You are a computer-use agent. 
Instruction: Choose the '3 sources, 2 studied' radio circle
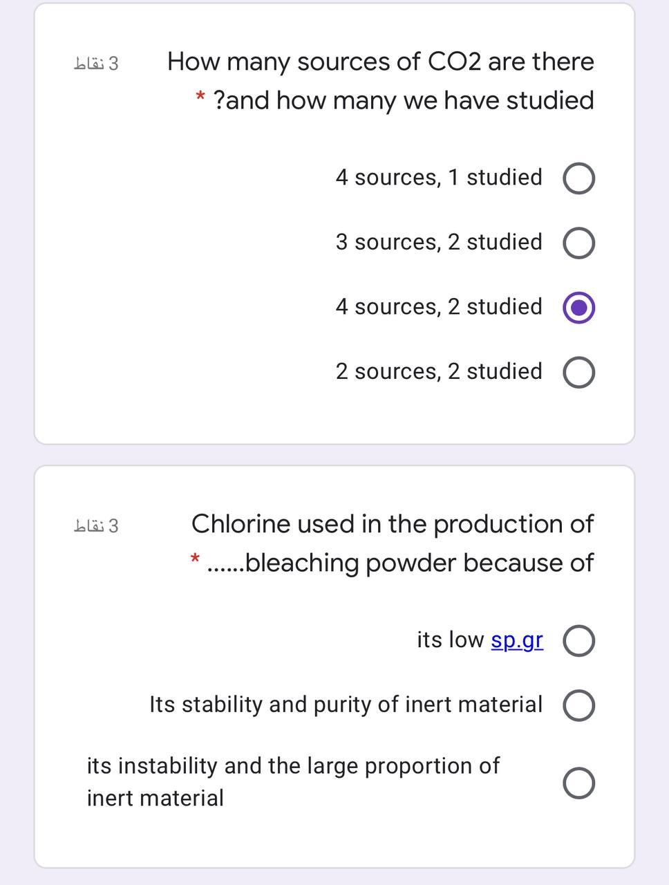point(579,243)
